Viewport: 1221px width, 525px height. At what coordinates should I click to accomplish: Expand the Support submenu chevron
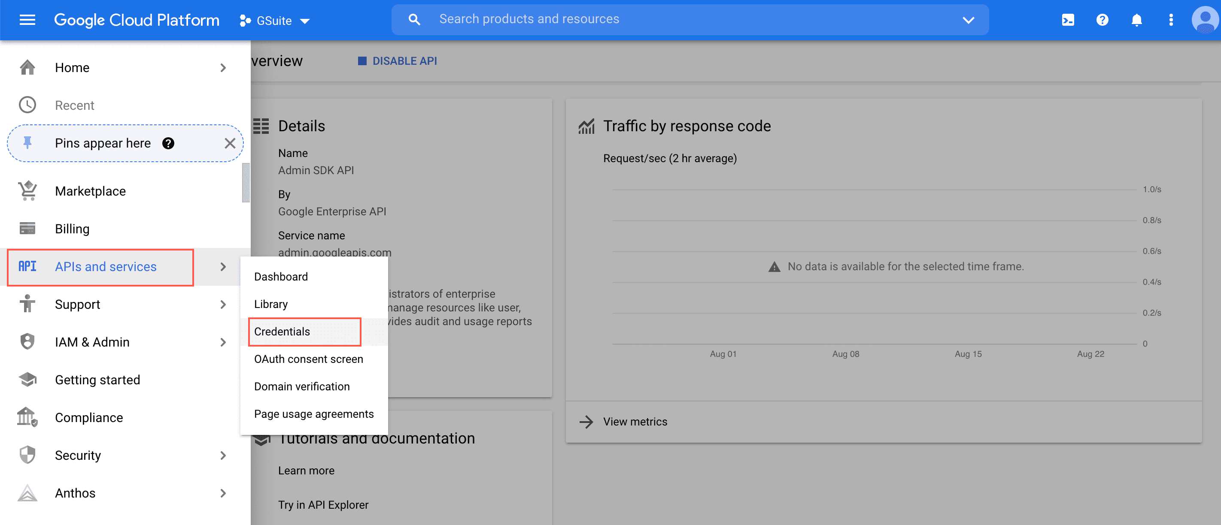coord(223,305)
